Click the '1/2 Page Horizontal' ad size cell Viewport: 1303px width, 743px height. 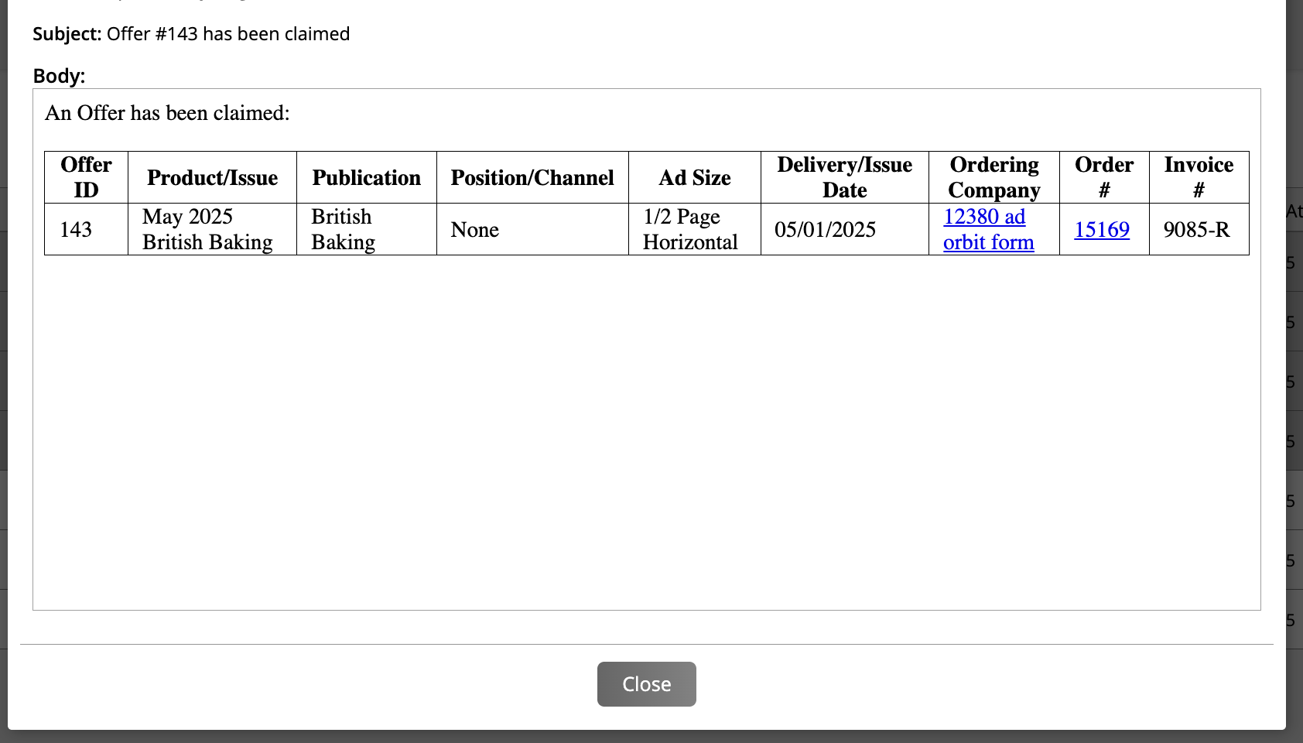690,230
